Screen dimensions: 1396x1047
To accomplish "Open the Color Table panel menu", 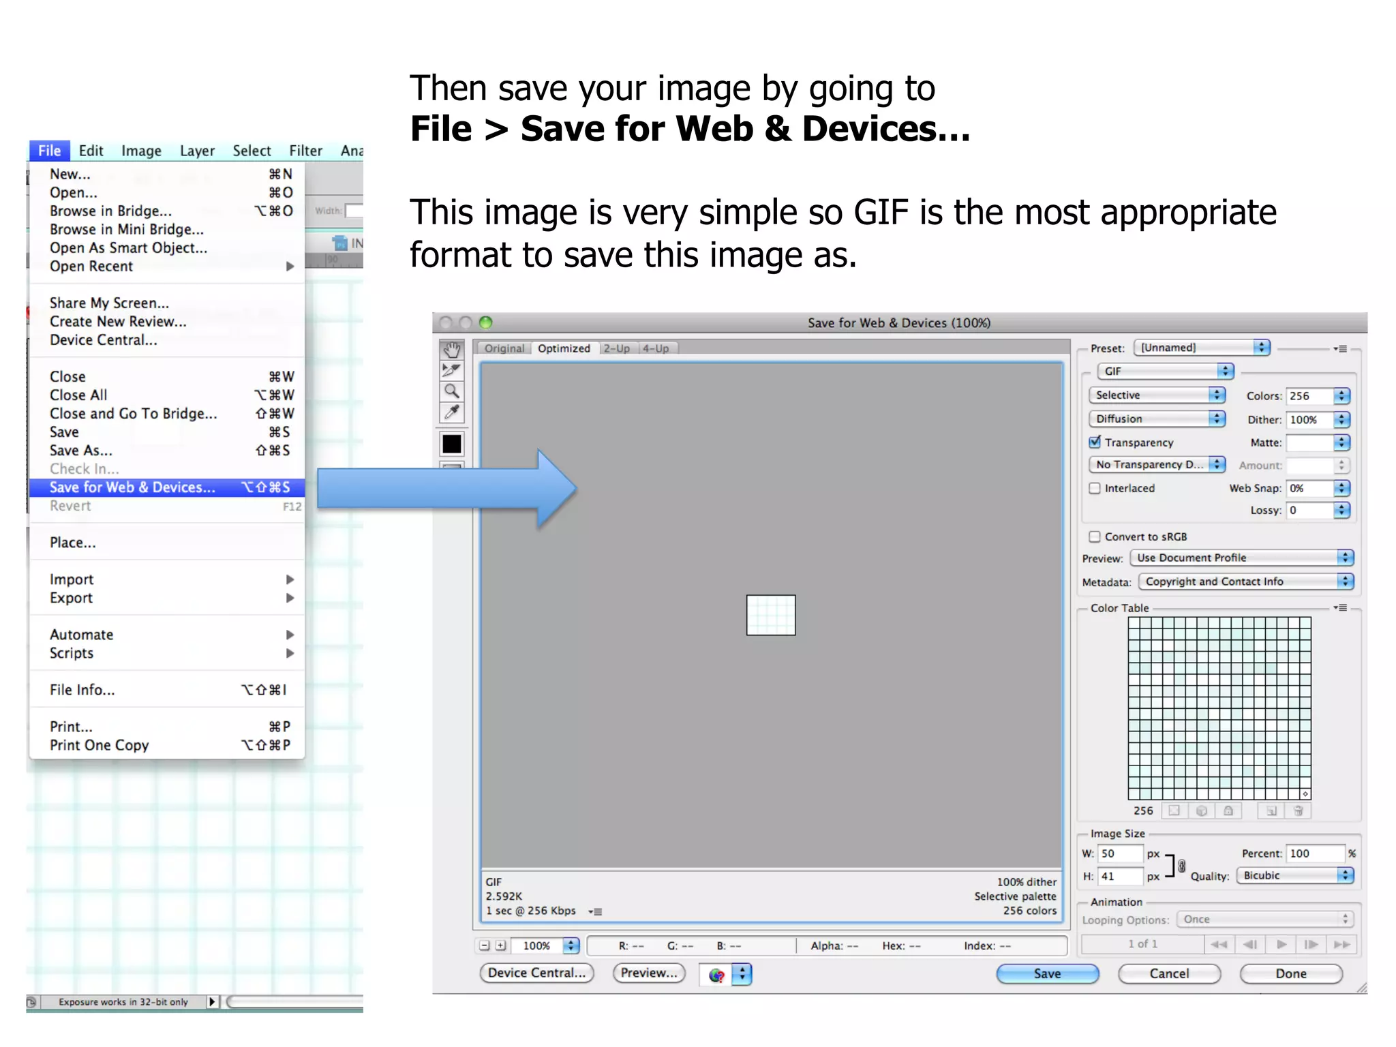I will point(1339,607).
